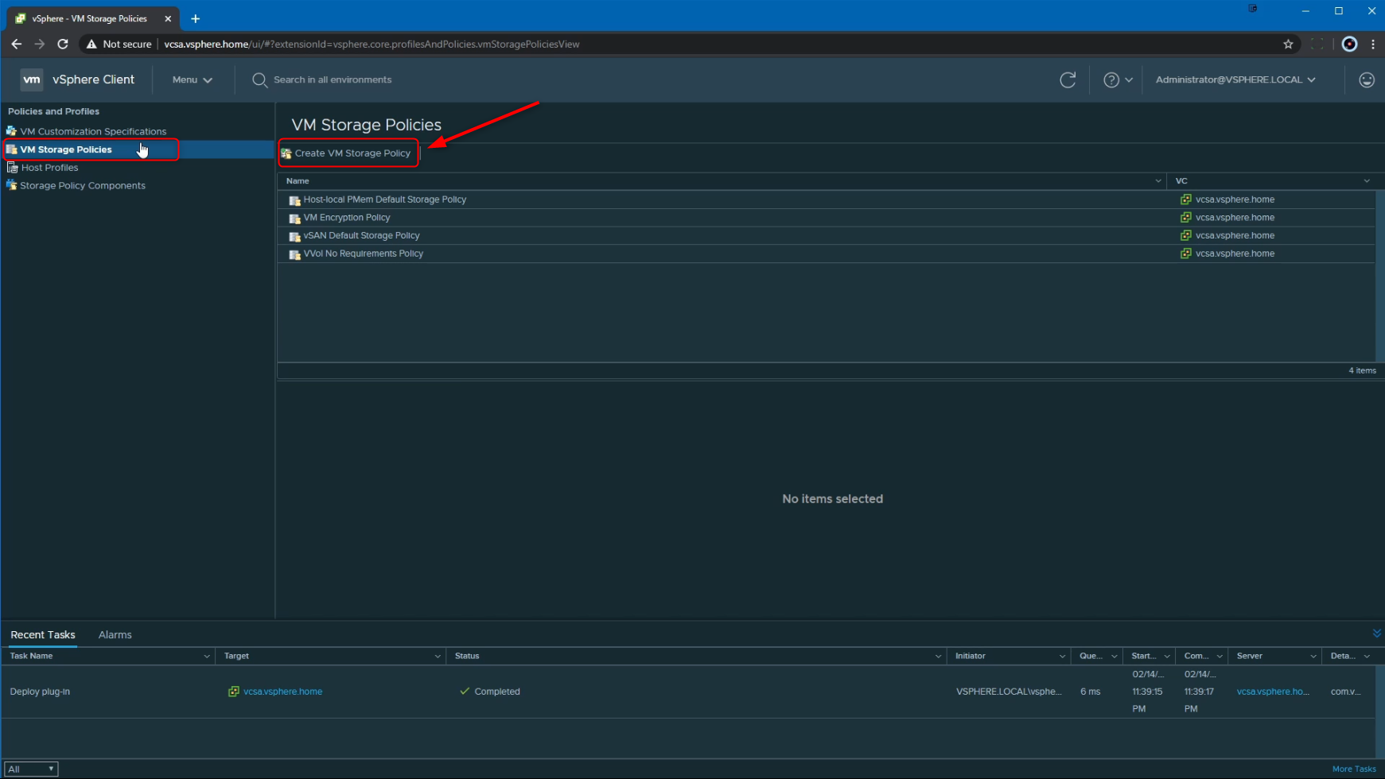Screen dimensions: 1385x779
Task: Click vCenter icon in VVol row
Action: pos(1186,254)
